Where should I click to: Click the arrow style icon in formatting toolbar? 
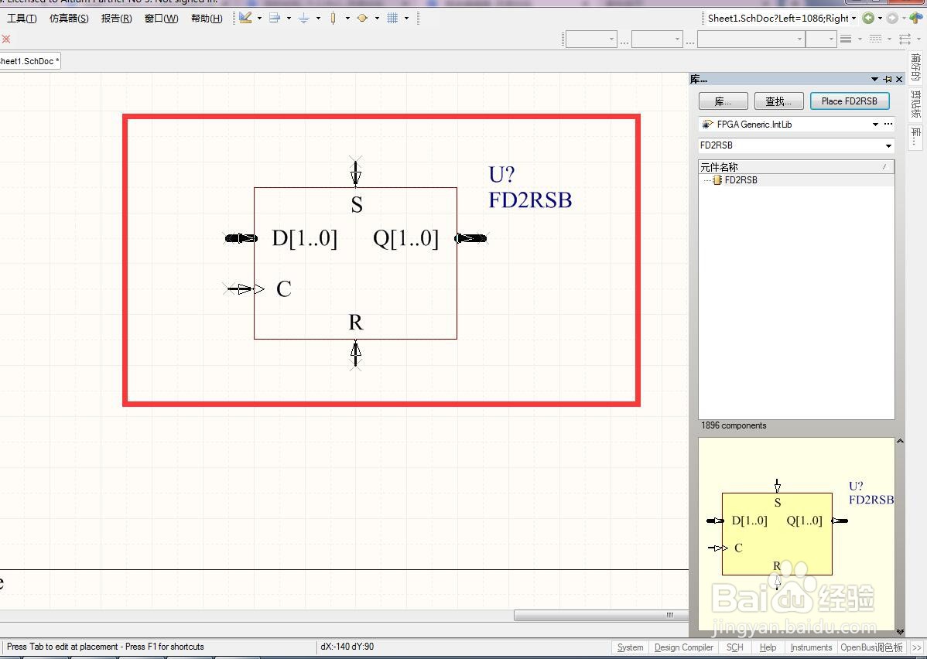point(905,39)
